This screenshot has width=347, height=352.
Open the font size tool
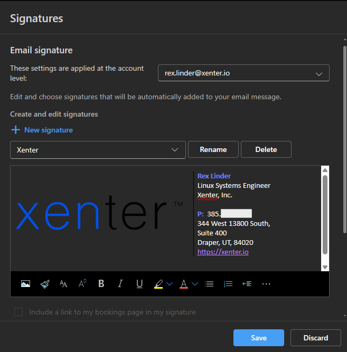(x=63, y=284)
